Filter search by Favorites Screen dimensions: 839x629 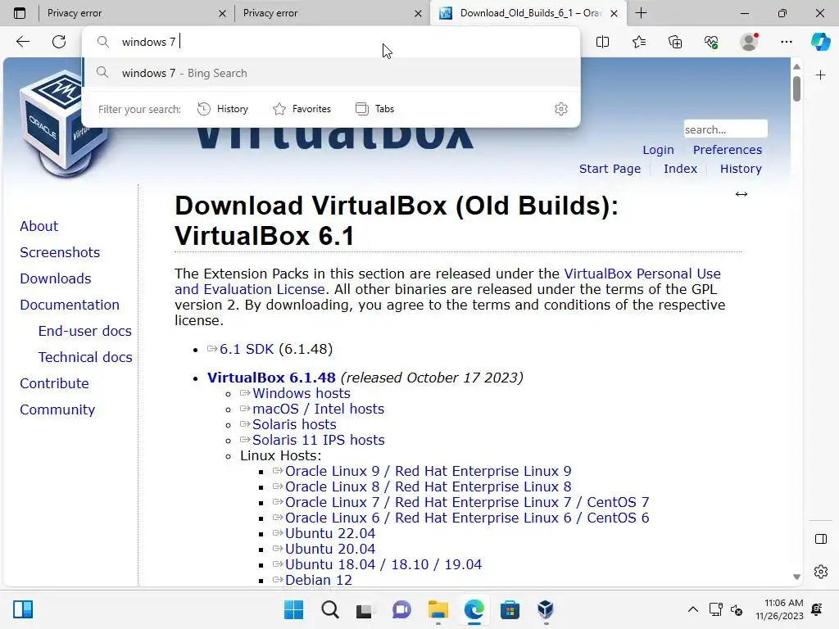(x=302, y=109)
